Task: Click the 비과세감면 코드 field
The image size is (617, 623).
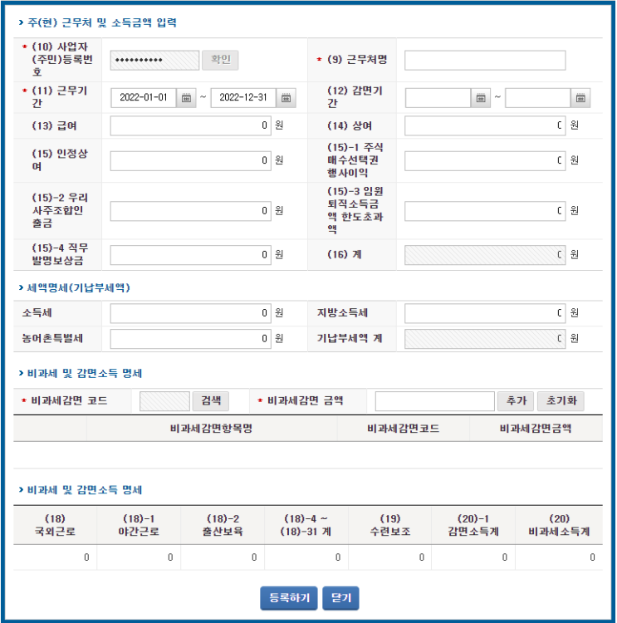Action: click(x=164, y=401)
